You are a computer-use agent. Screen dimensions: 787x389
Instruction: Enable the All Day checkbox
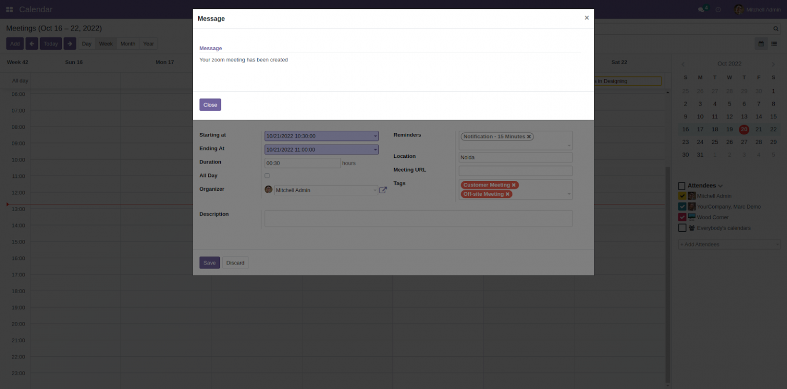click(x=267, y=175)
